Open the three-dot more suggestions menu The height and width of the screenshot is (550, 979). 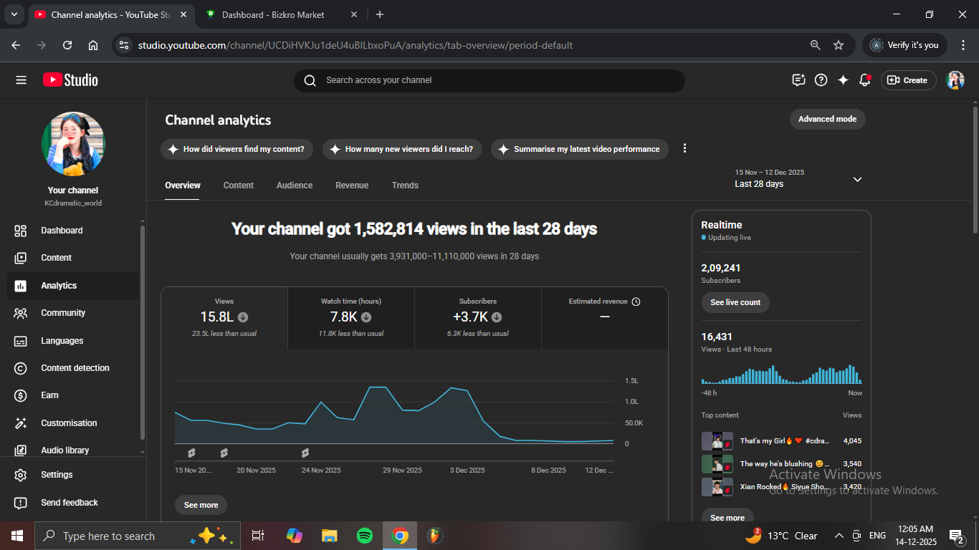point(684,148)
